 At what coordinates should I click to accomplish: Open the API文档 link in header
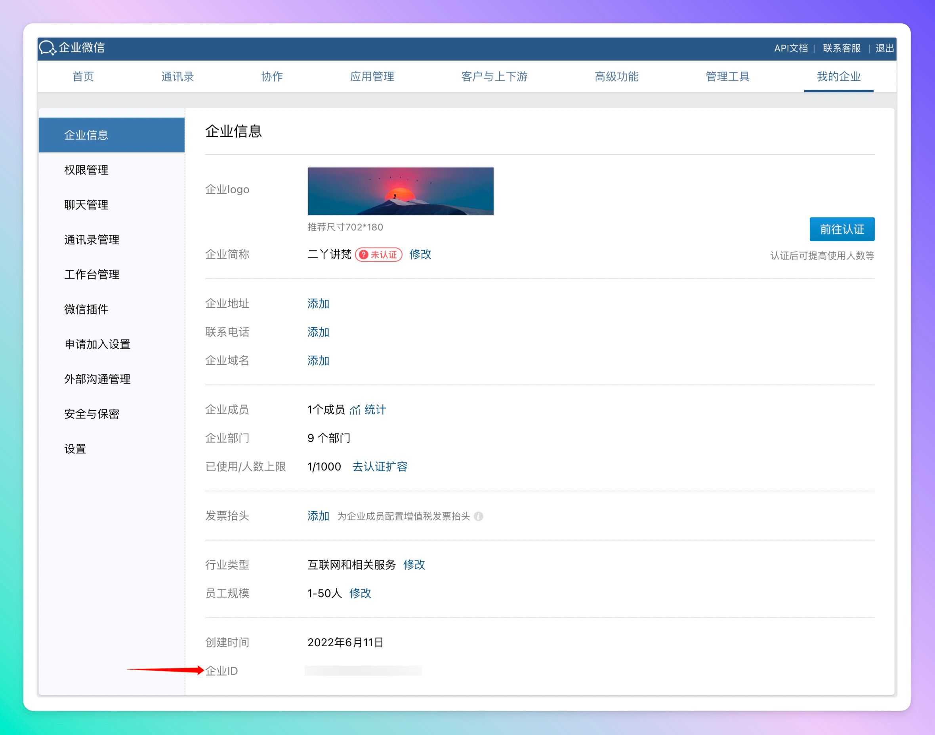[790, 48]
